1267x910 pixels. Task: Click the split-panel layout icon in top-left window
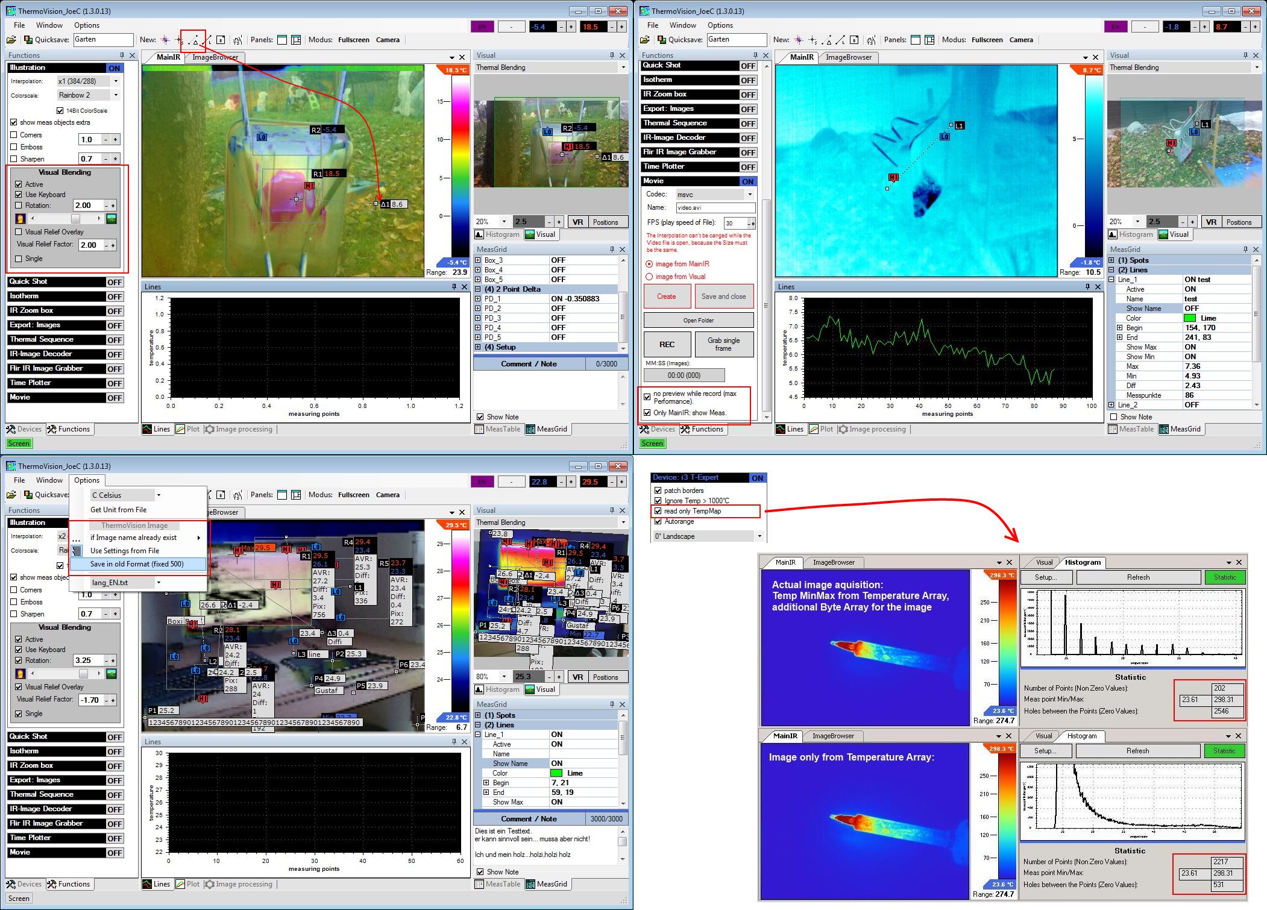[x=296, y=40]
